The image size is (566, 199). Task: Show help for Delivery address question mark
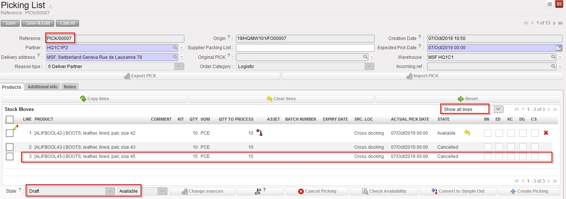(x=39, y=56)
